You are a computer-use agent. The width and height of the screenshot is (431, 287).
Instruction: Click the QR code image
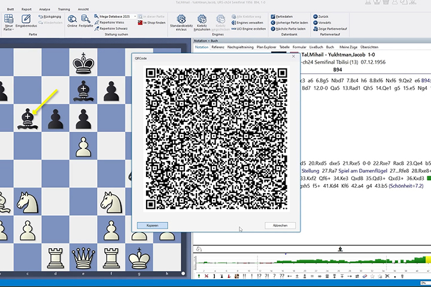tap(216, 139)
